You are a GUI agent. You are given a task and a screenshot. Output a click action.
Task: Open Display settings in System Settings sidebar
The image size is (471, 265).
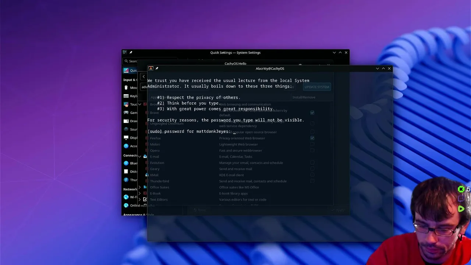pos(130,138)
